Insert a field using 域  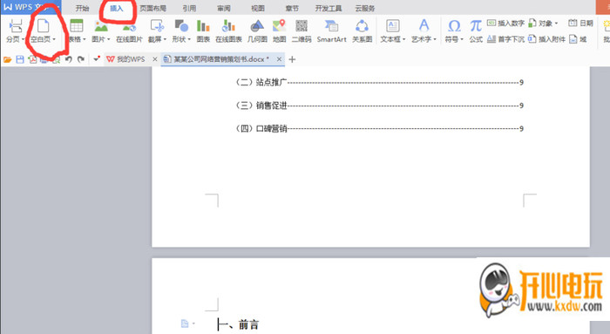[x=578, y=39]
